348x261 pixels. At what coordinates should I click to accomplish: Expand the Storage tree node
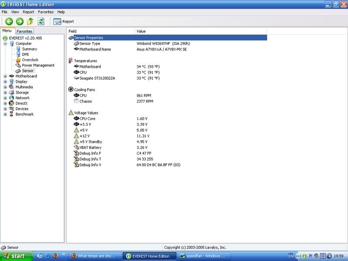(x=5, y=93)
